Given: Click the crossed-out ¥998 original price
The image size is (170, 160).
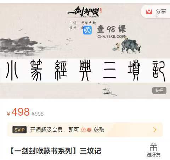Looking at the screenshot, I should coord(38,114).
